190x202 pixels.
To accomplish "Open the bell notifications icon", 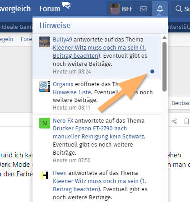I will [x=160, y=9].
